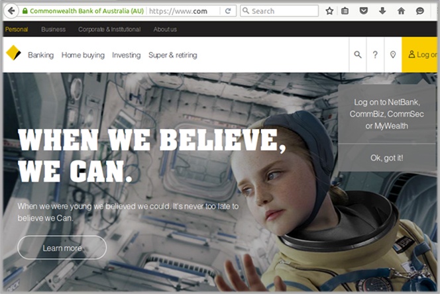Image resolution: width=440 pixels, height=294 pixels.
Task: Save page to Pocket icon
Action: [364, 11]
